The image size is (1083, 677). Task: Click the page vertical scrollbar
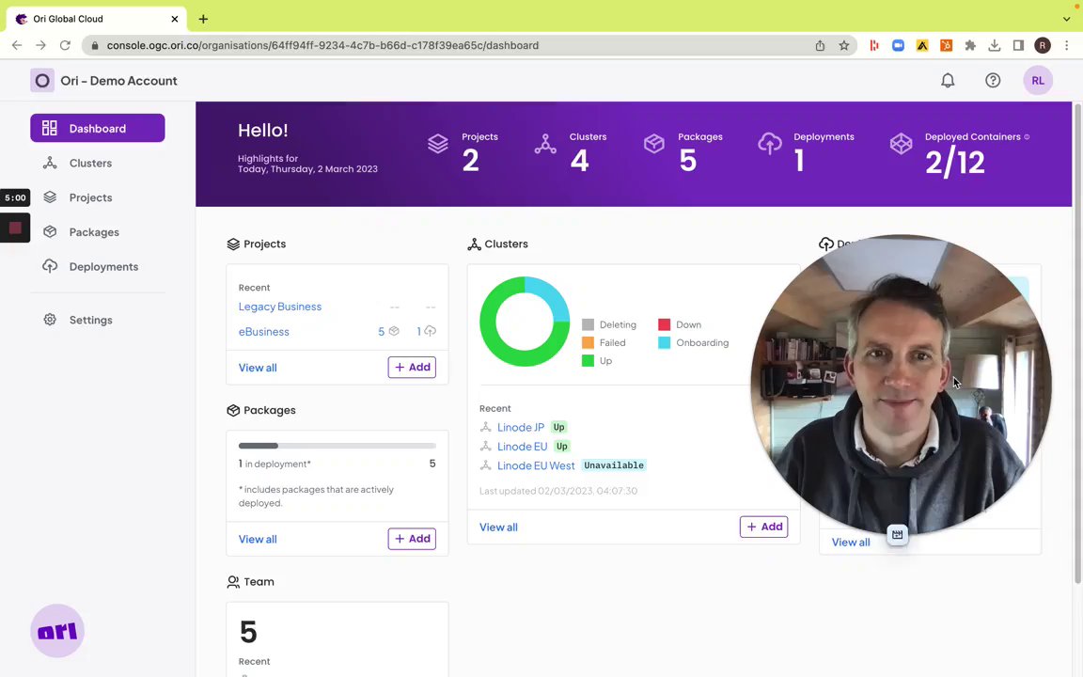[x=1076, y=343]
